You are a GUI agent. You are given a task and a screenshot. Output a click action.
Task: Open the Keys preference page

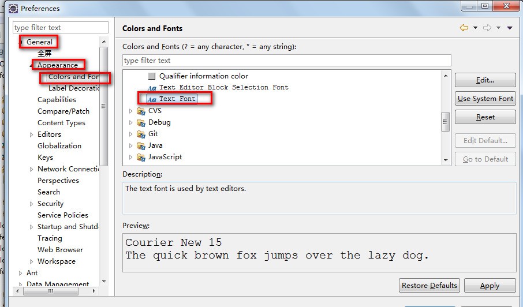tap(45, 157)
